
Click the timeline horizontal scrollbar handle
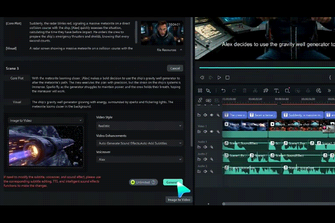pyautogui.click(x=224, y=204)
